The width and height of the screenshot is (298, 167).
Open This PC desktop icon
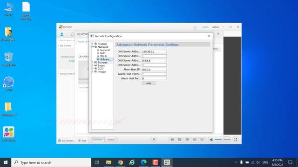pyautogui.click(x=8, y=9)
